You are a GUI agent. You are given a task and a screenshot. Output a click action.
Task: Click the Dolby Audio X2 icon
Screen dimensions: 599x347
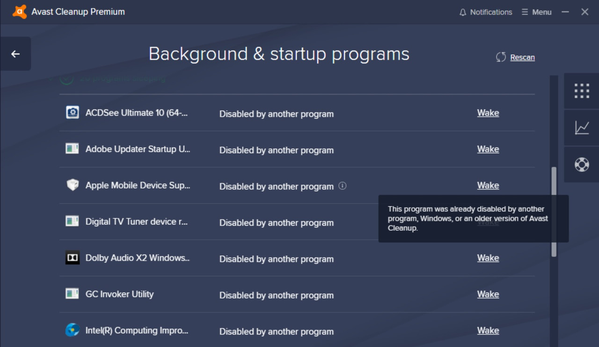[x=72, y=257]
